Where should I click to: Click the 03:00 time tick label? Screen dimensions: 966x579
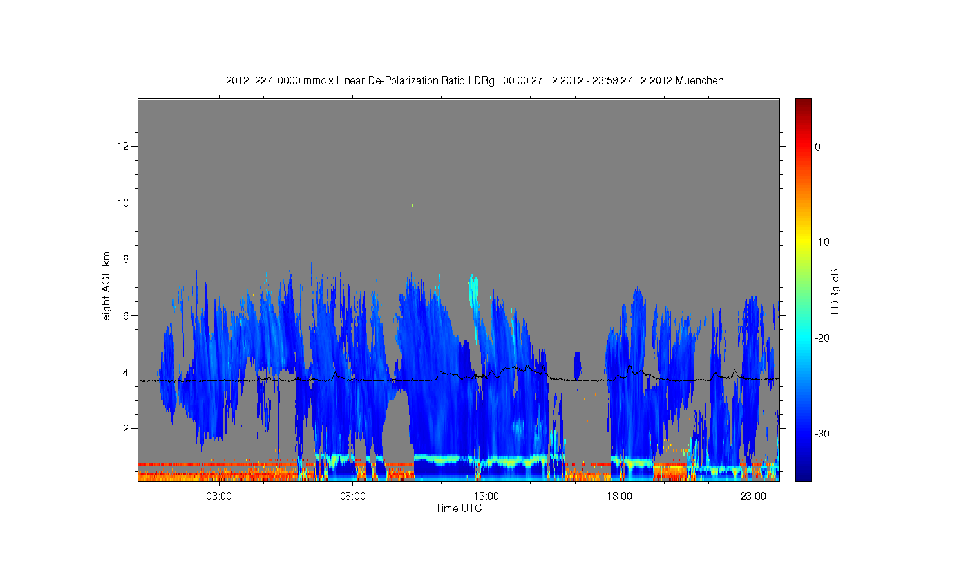[x=219, y=497]
